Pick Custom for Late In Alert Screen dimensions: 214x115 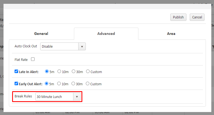(88, 72)
